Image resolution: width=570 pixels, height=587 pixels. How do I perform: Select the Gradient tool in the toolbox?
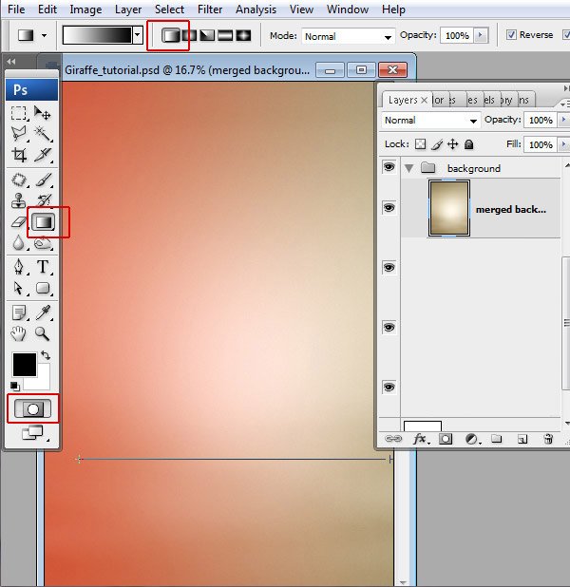click(x=43, y=222)
